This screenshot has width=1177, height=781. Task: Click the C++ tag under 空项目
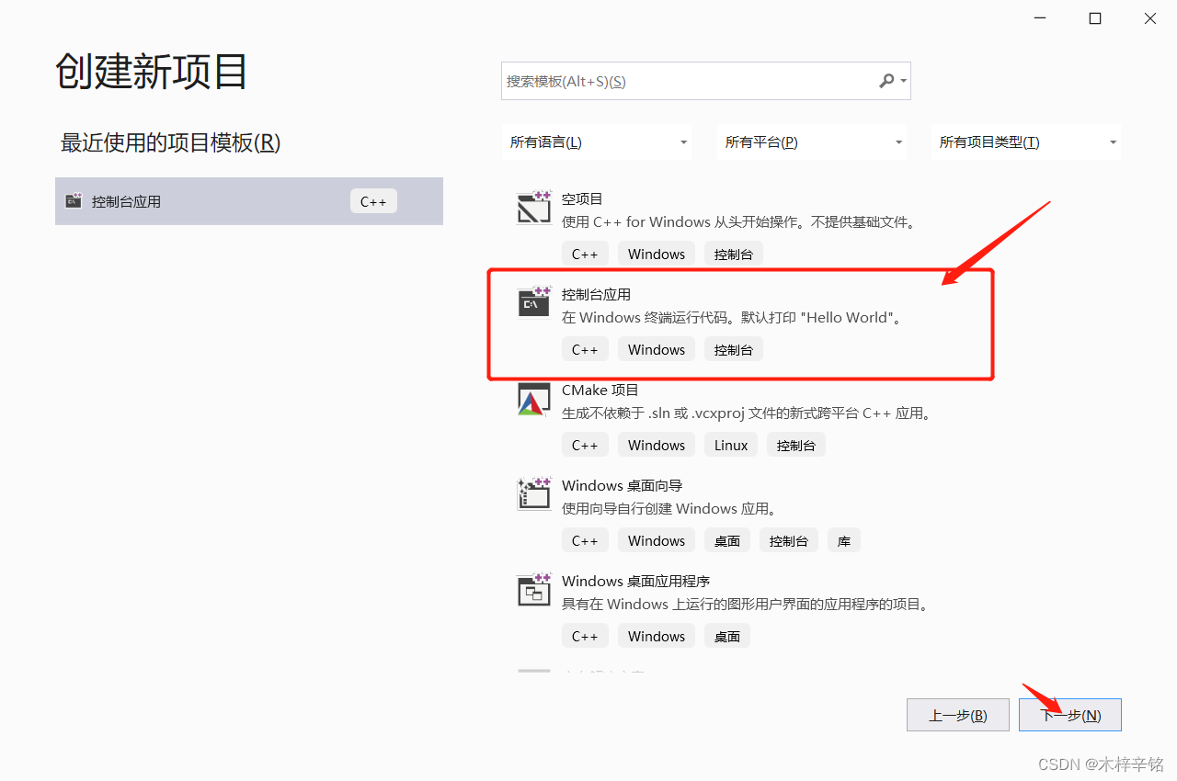coord(585,254)
